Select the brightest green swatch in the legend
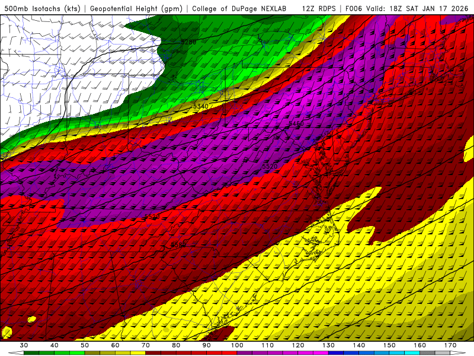This screenshot has width=474, height=356. tap(77, 353)
